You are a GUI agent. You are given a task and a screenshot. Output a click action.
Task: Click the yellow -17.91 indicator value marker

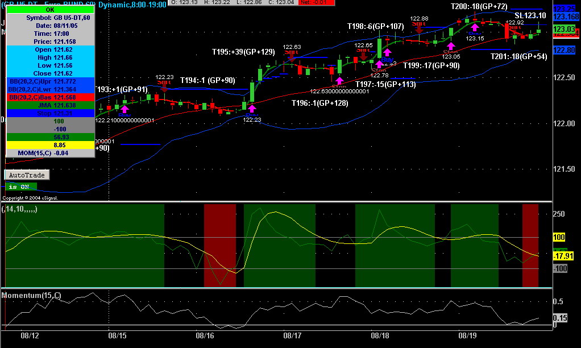[563, 256]
